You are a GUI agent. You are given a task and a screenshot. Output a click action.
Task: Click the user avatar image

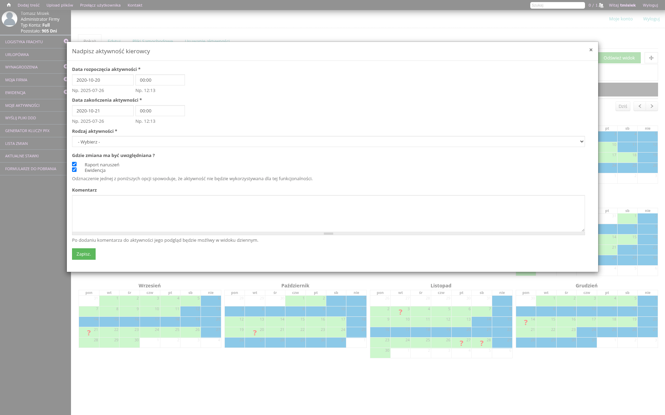[x=9, y=19]
